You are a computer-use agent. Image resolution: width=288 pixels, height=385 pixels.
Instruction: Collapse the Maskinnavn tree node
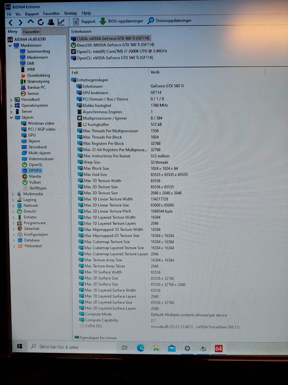tap(10, 46)
